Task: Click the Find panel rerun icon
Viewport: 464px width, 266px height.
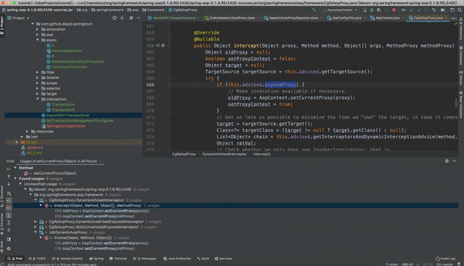Action: [x=8, y=168]
